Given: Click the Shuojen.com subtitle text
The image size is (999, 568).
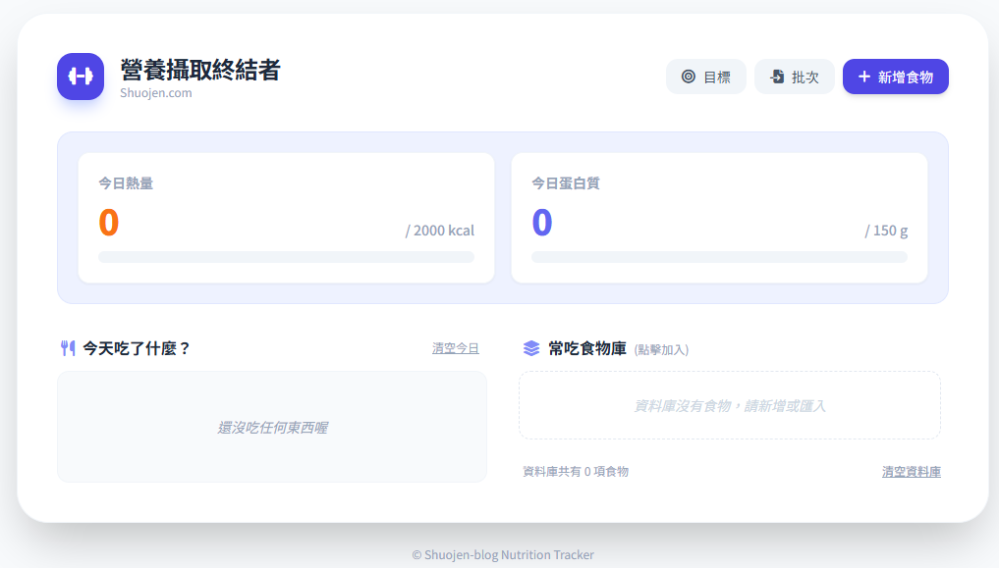Looking at the screenshot, I should coord(155,93).
